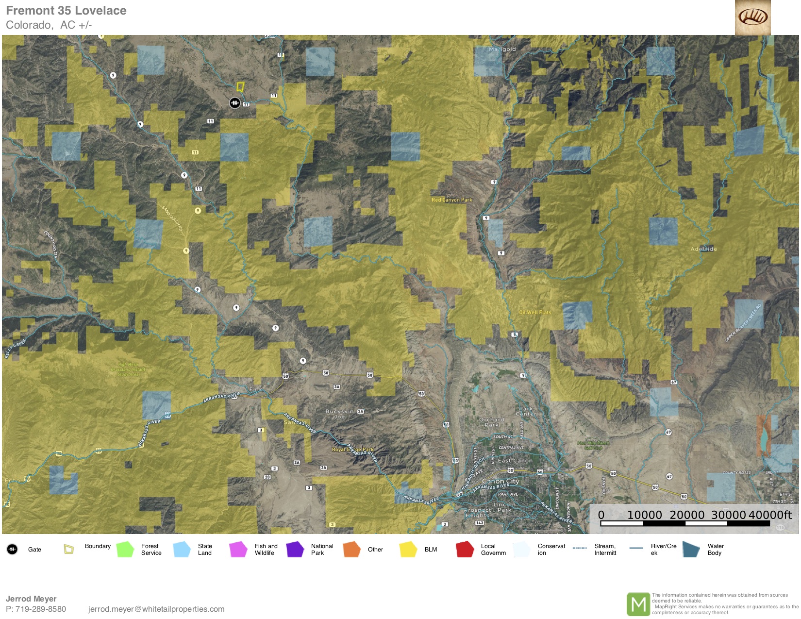Open the jerrod.meyer@whitetailproperties.com email link
The width and height of the screenshot is (801, 619).
(x=156, y=609)
